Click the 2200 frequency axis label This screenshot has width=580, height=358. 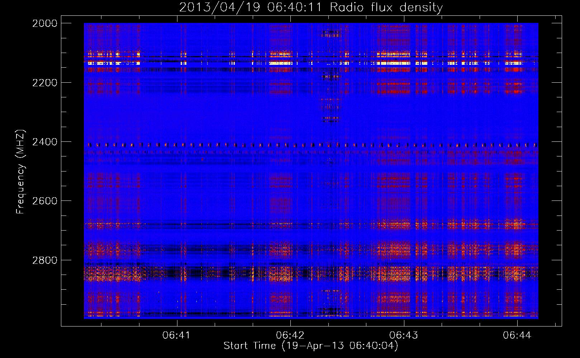coord(45,83)
